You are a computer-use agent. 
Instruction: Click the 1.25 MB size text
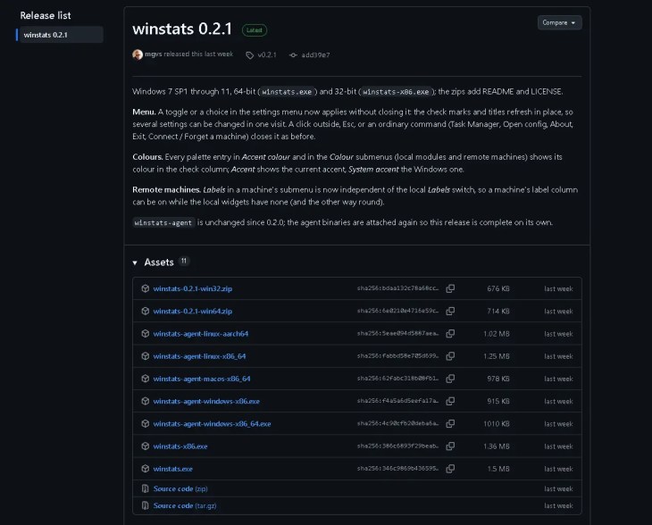click(497, 356)
